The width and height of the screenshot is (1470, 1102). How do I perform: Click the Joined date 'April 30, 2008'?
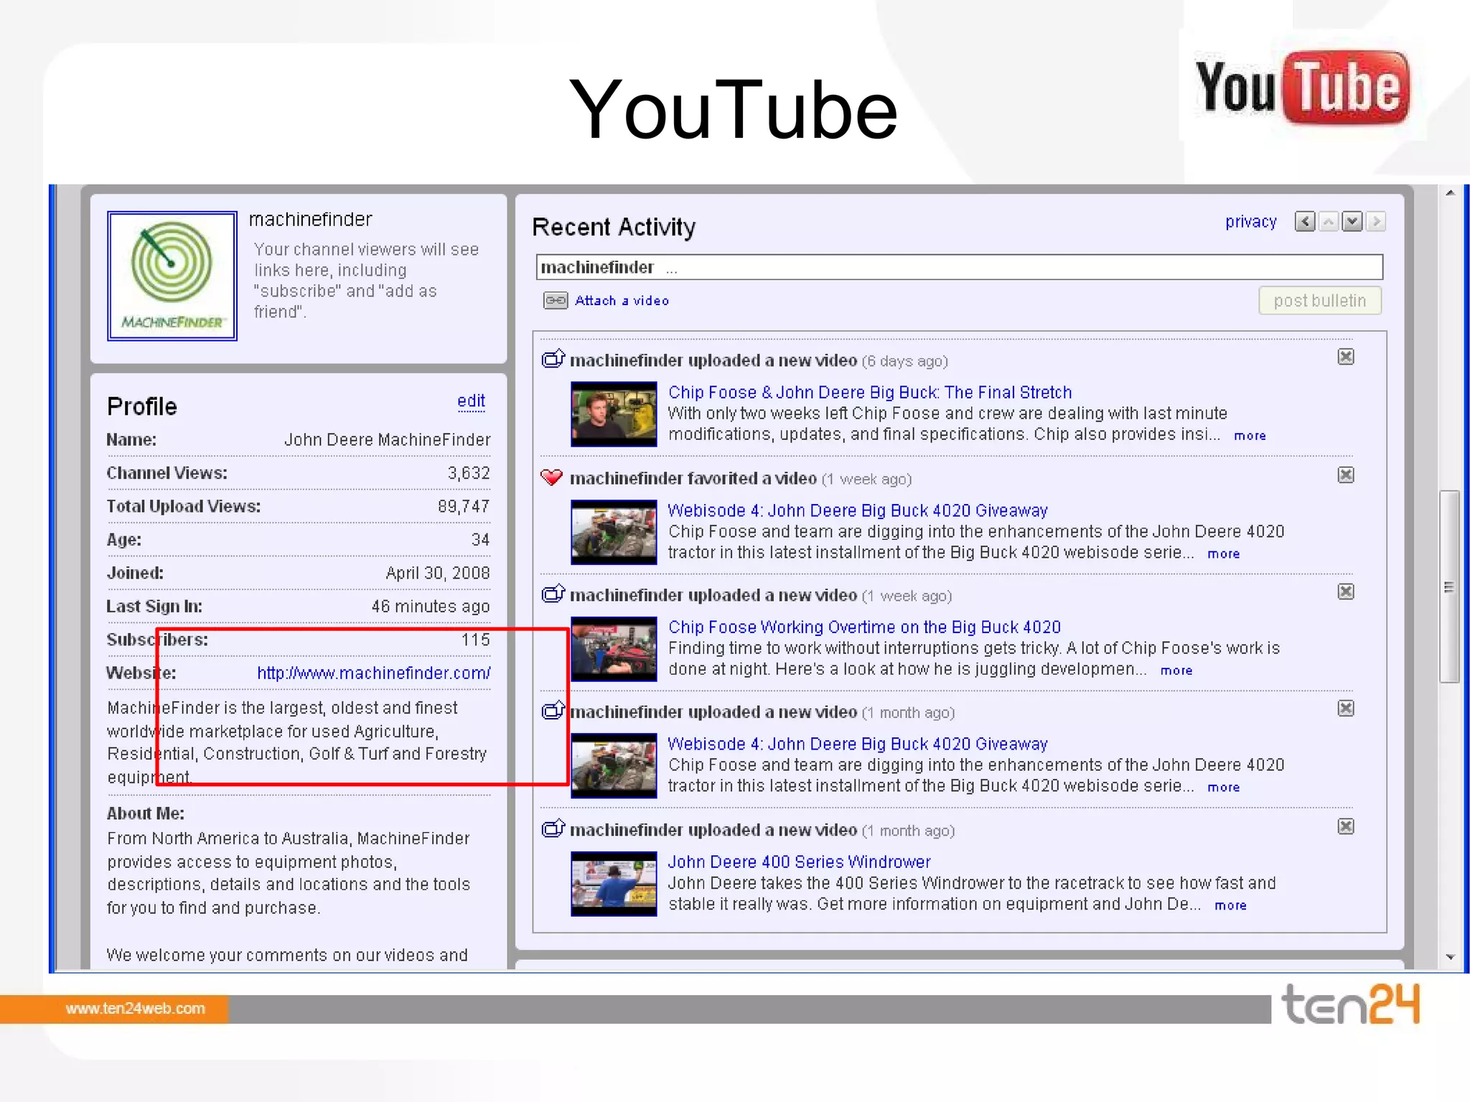(x=438, y=573)
